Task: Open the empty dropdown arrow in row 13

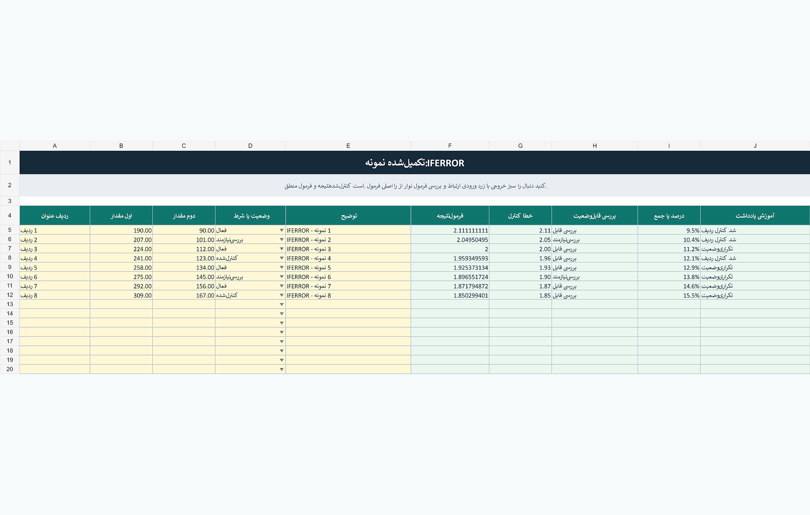Action: coord(282,305)
